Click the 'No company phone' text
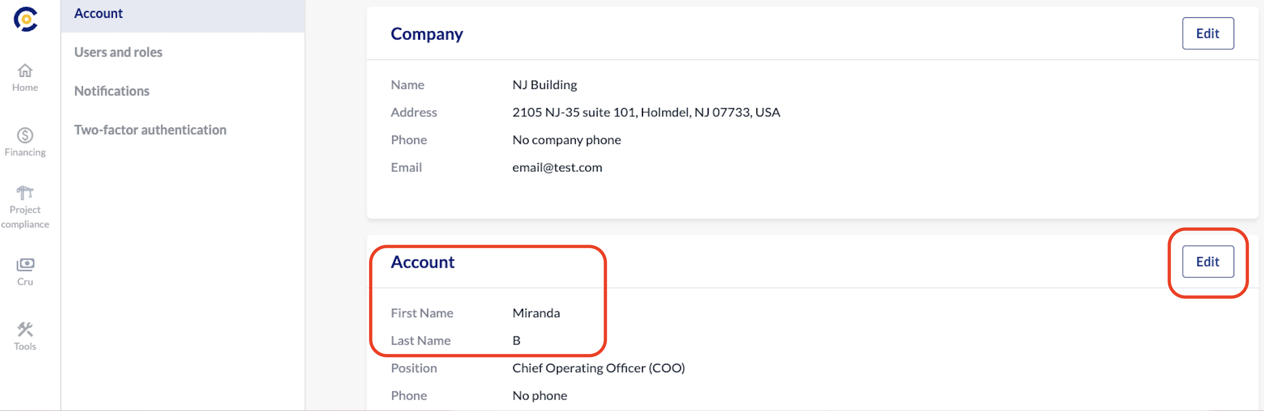 pos(566,140)
